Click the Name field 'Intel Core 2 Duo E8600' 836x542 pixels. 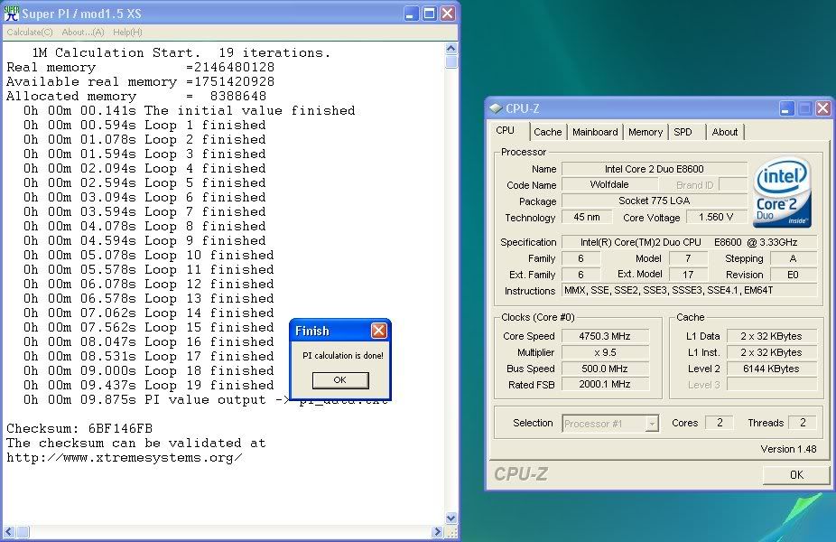[655, 169]
